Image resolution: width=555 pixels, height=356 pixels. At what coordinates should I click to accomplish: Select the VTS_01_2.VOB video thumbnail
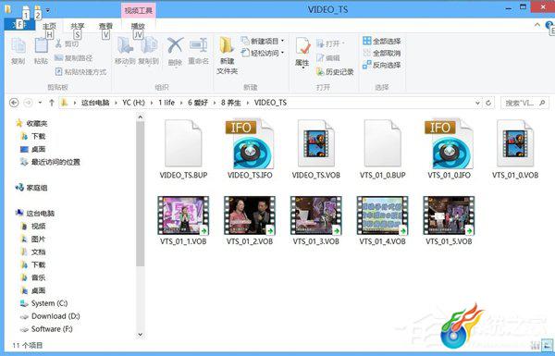(x=250, y=215)
